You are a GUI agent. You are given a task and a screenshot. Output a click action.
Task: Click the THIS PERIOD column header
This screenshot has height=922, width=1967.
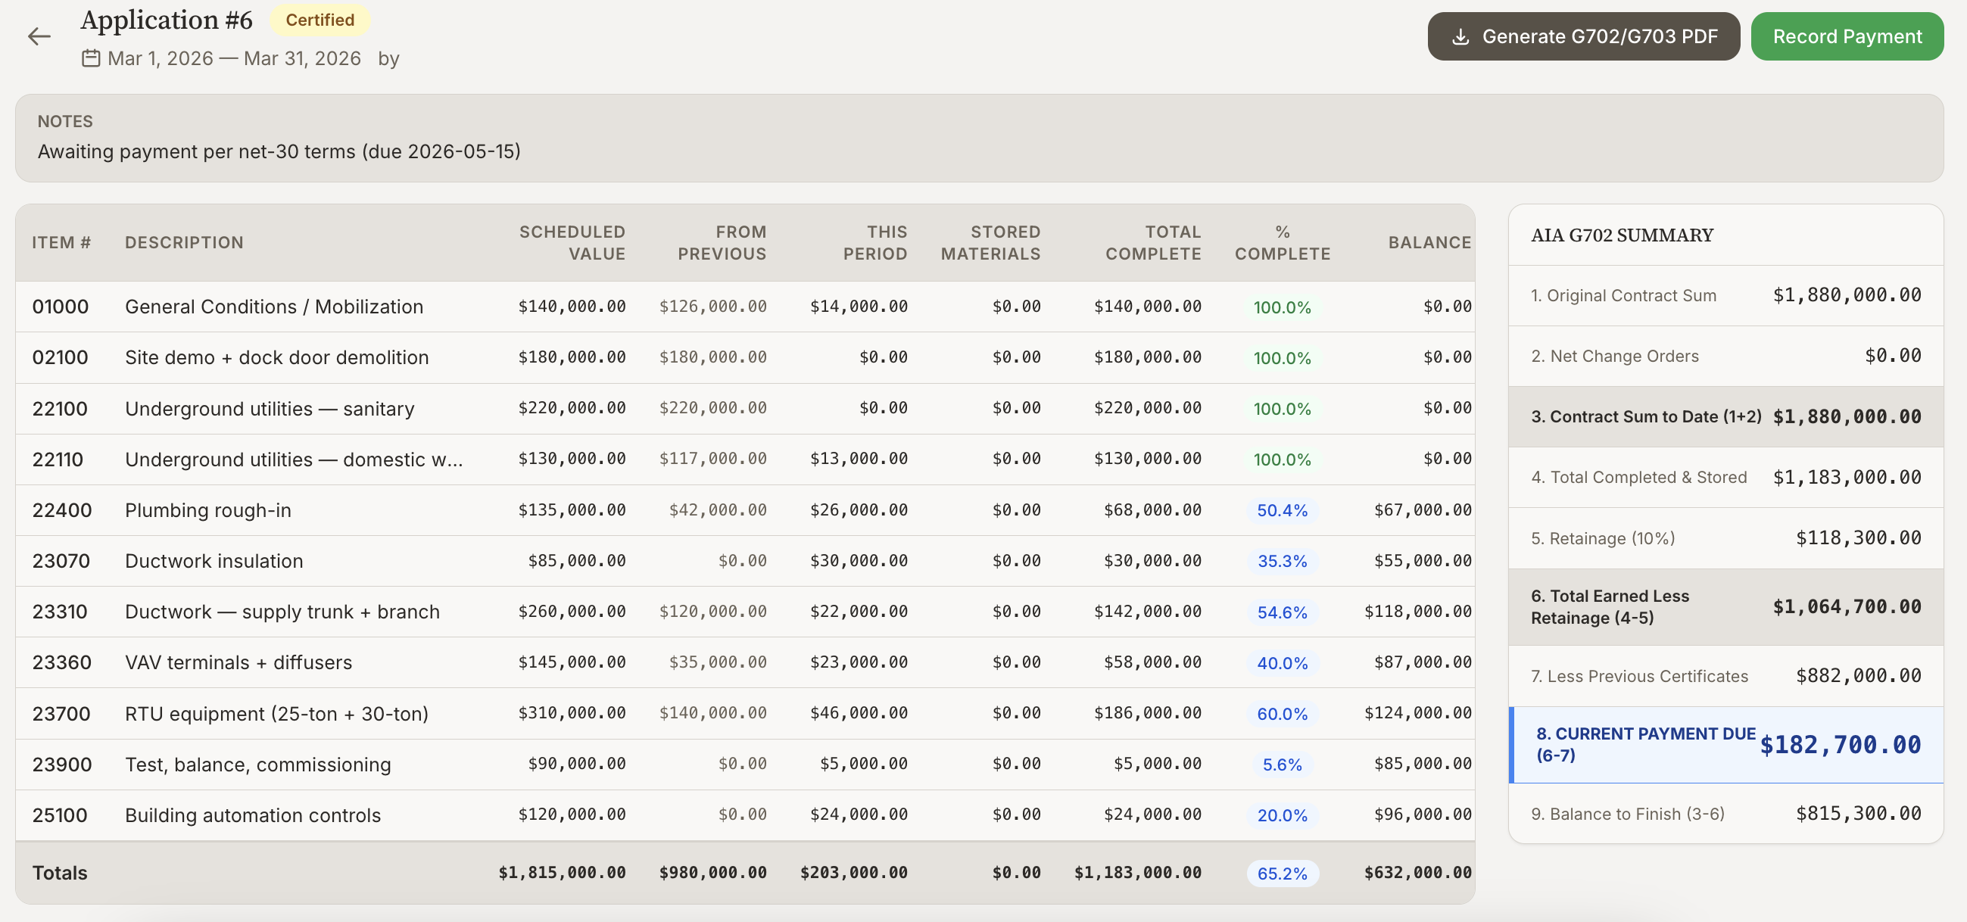click(x=875, y=243)
